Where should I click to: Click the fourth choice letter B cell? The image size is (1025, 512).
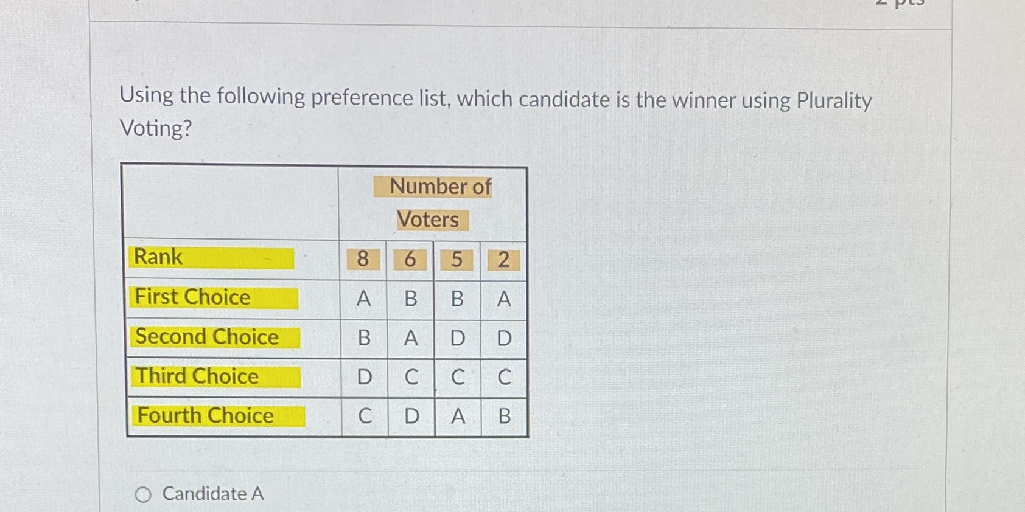pos(503,417)
